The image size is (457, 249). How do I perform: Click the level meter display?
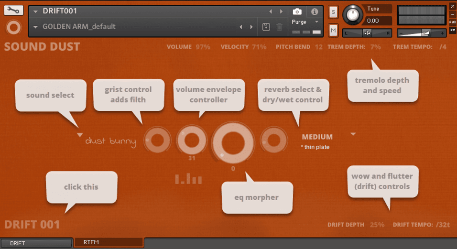[x=421, y=15]
